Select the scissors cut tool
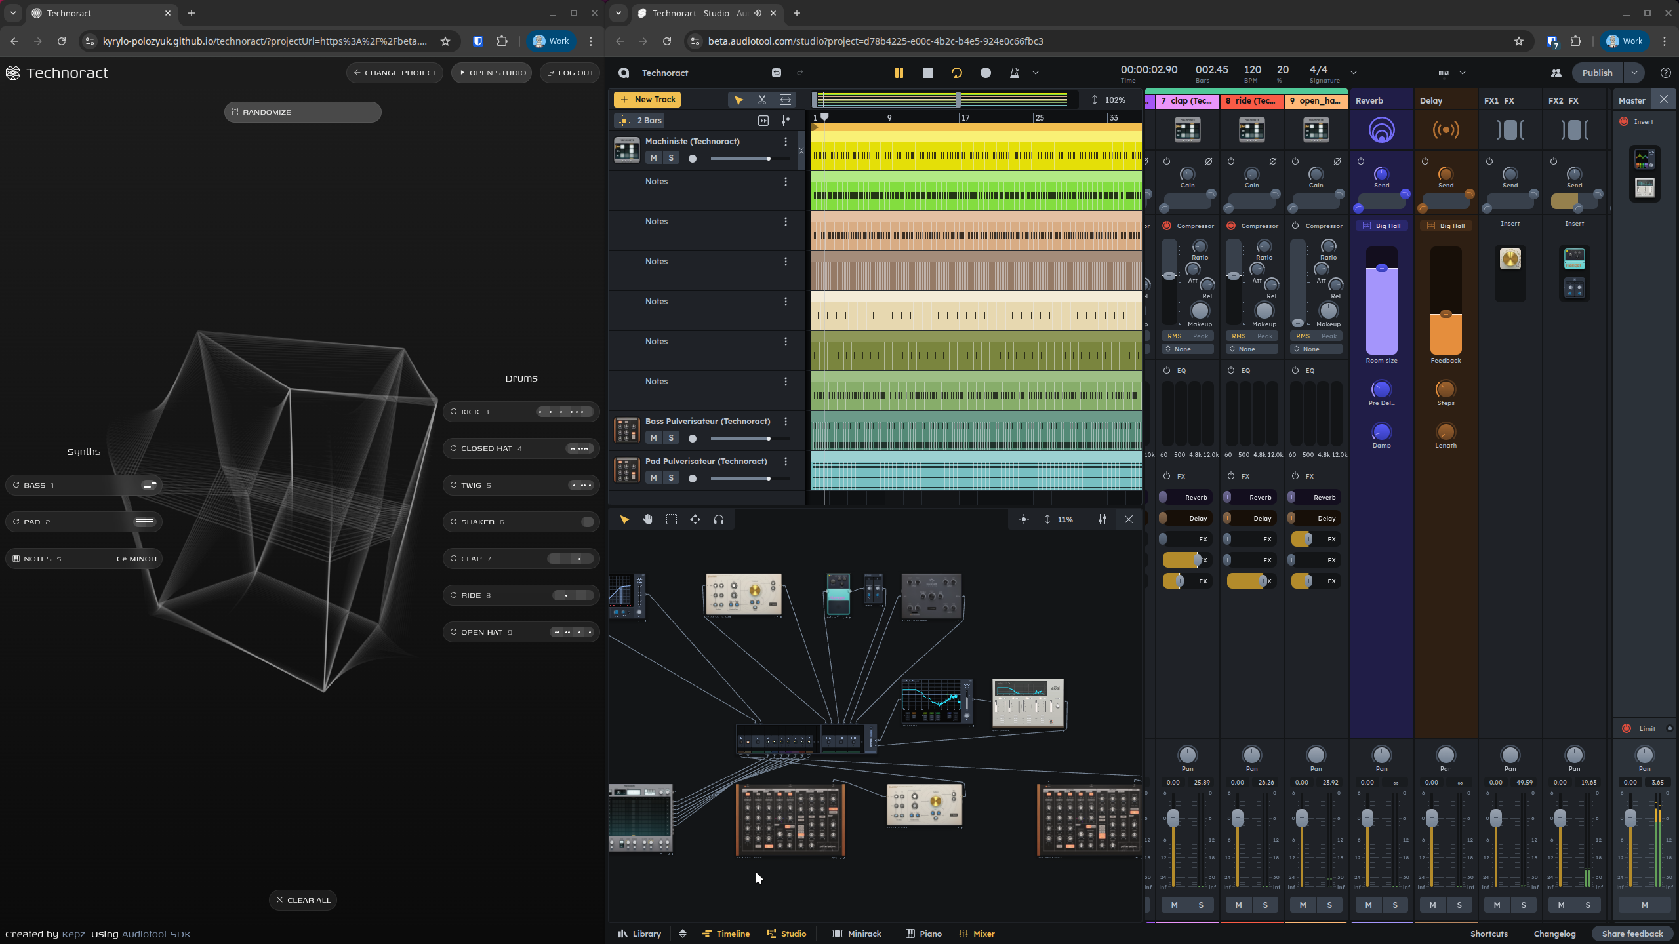This screenshot has width=1679, height=944. [761, 100]
